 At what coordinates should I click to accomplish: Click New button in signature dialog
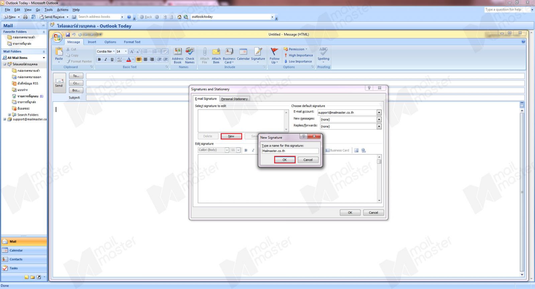(x=231, y=136)
